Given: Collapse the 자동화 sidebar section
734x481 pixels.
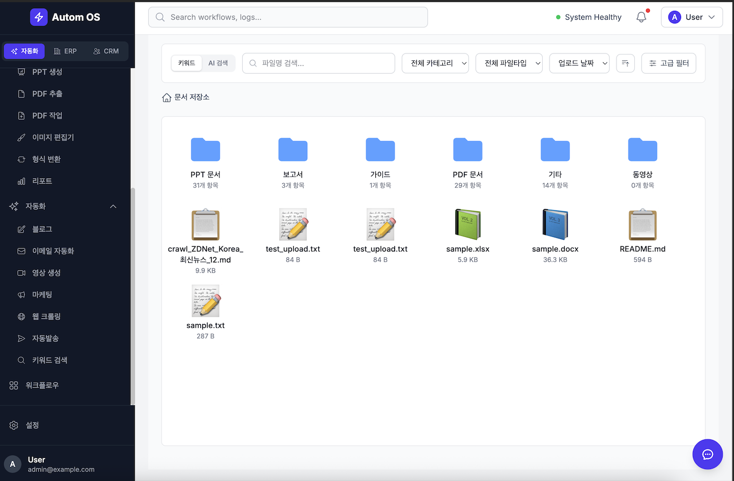Looking at the screenshot, I should click(113, 207).
